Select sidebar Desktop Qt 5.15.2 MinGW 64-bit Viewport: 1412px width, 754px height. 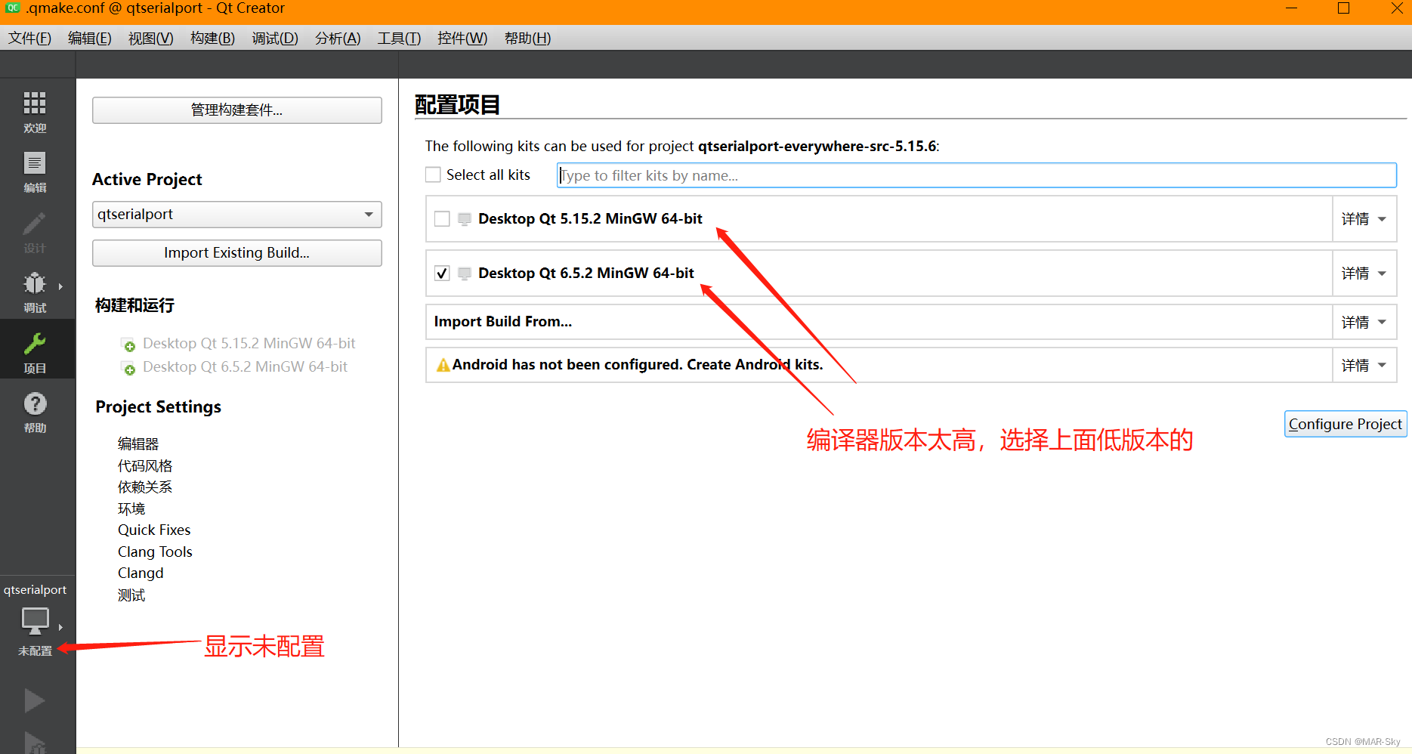[249, 343]
